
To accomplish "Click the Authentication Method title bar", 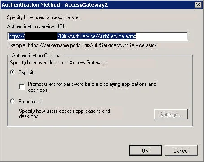I will [98, 5].
